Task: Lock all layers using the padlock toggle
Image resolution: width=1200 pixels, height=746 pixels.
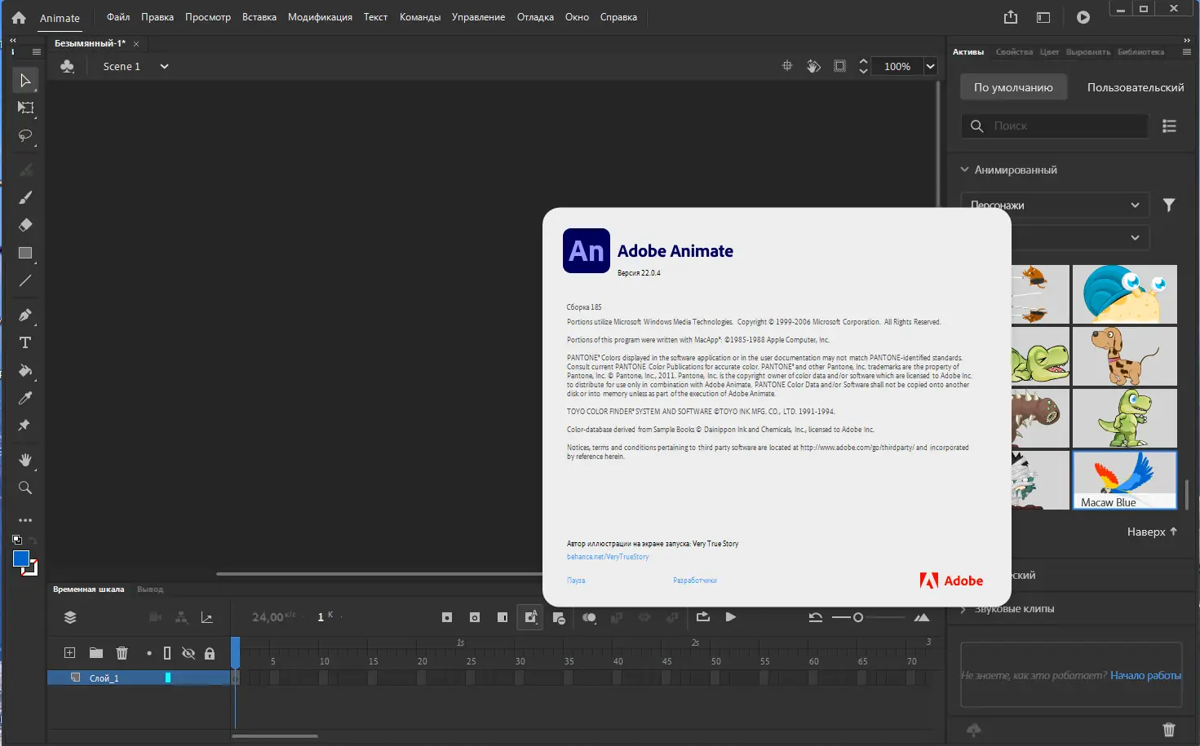Action: (210, 652)
